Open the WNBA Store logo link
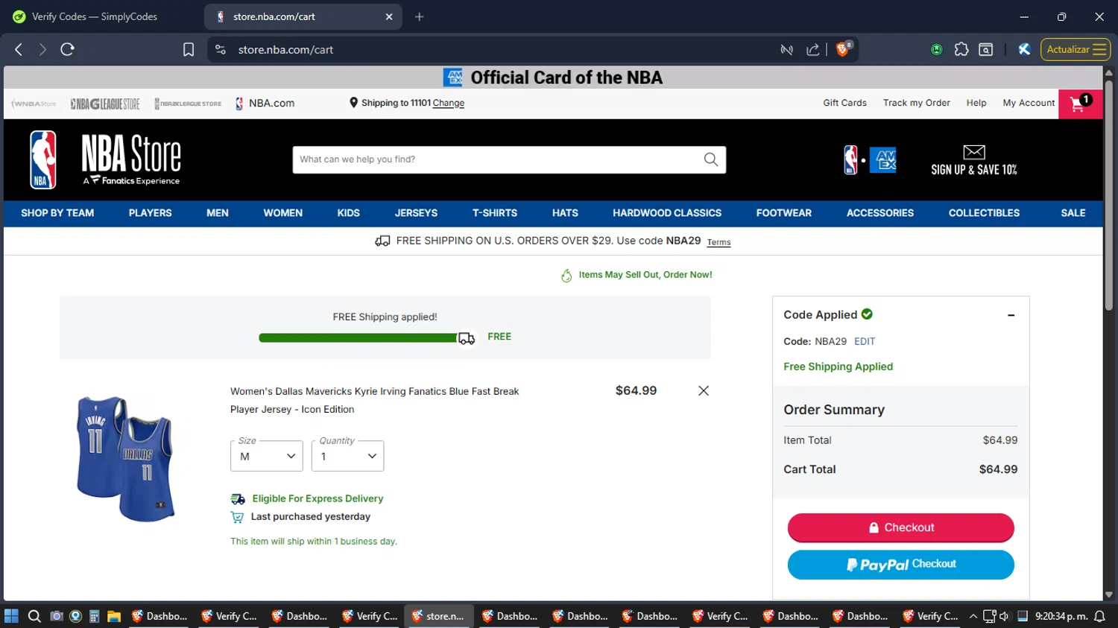Image resolution: width=1118 pixels, height=628 pixels. pyautogui.click(x=34, y=104)
